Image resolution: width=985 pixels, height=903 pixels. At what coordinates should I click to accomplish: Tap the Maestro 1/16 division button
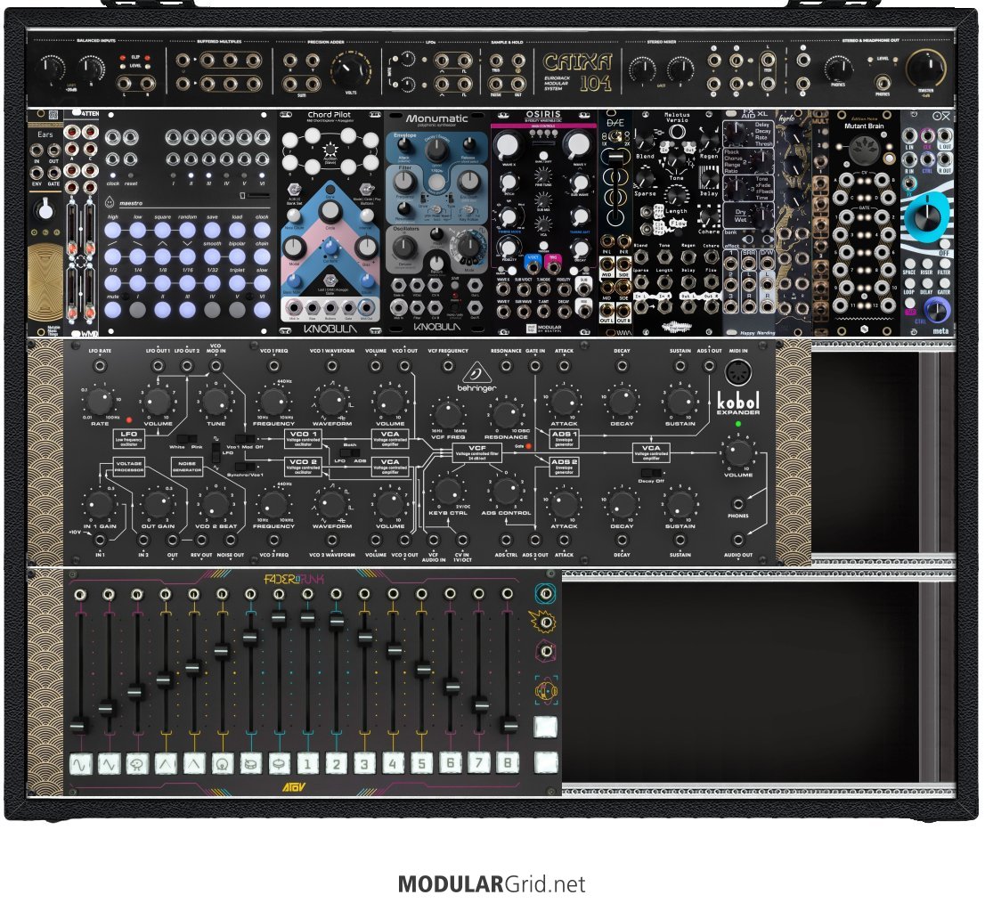tap(187, 283)
